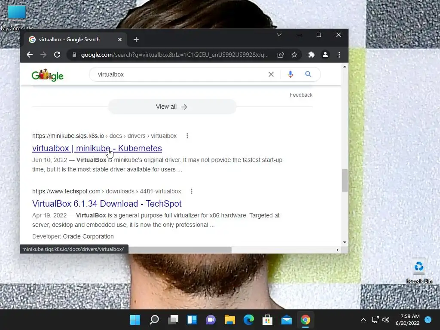Go back using Chrome's back arrow
This screenshot has height=330, width=440.
(x=30, y=55)
